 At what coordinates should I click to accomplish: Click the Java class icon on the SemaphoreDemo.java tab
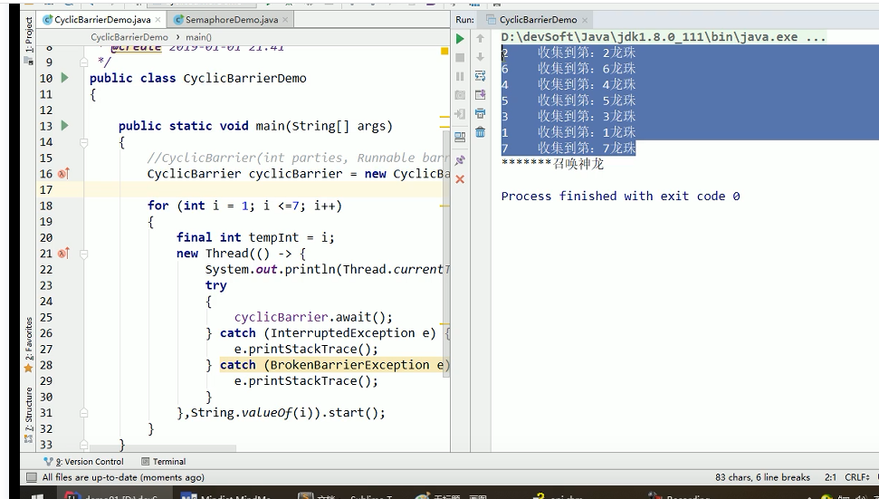point(178,20)
